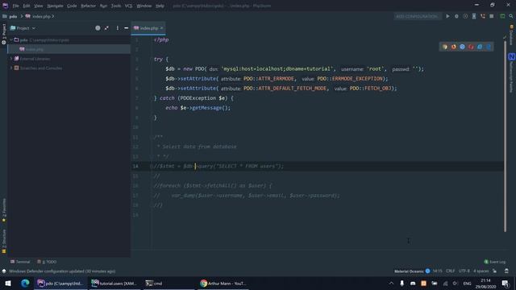
Task: Change CRLF line separator in status bar
Action: tap(450, 271)
